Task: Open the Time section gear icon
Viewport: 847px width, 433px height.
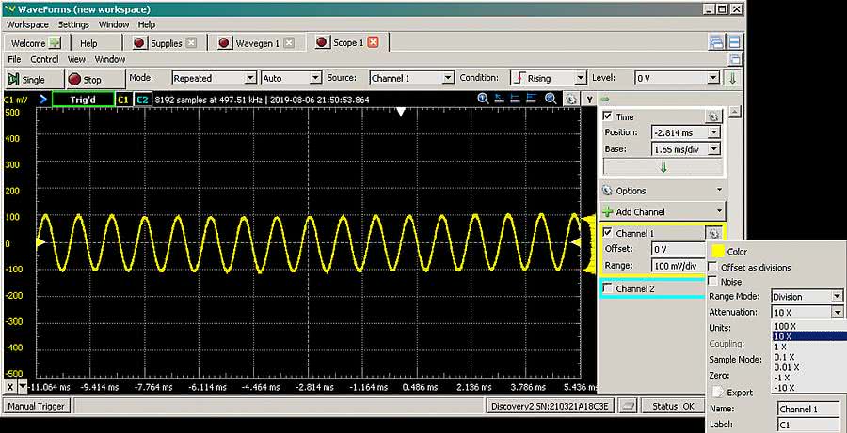Action: click(x=713, y=116)
